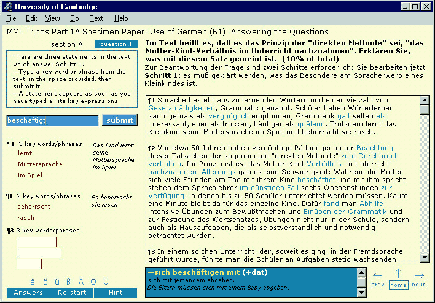The height and width of the screenshot is (303, 435).
Task: Minimize the University of Cambridge window
Action: [x=405, y=6]
